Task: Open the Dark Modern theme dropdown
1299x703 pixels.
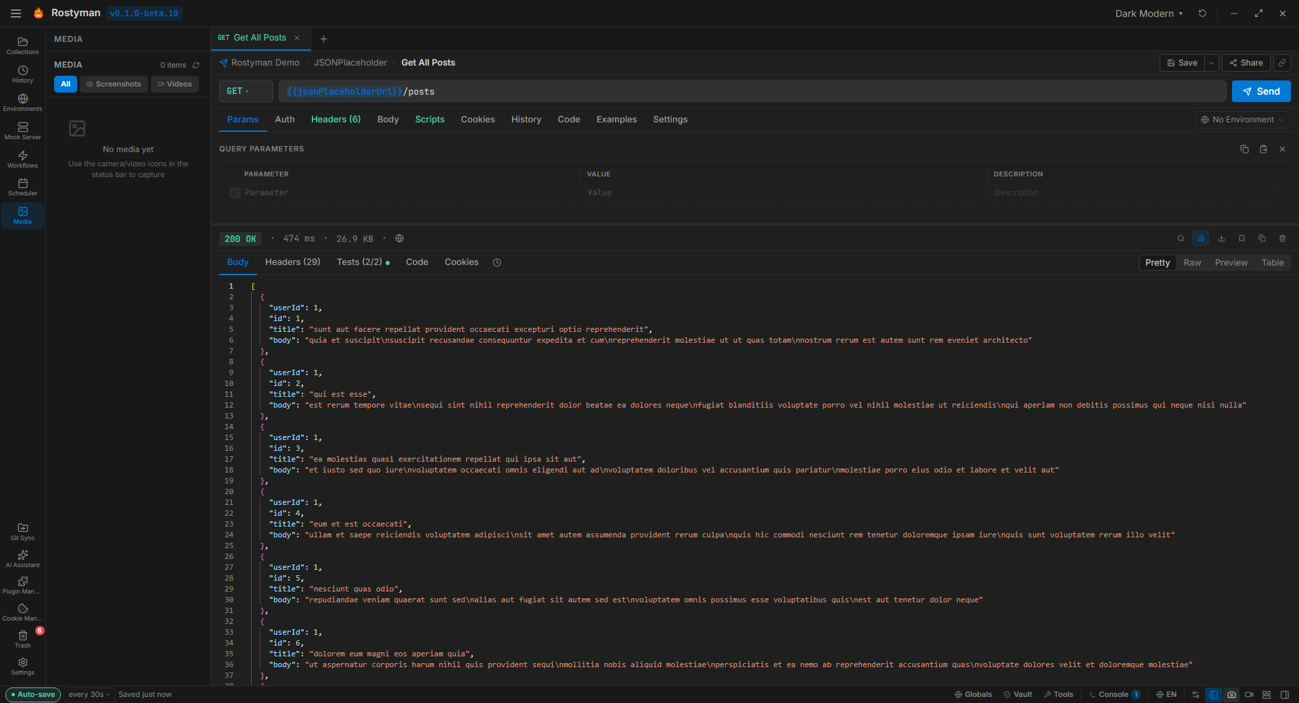Action: 1148,14
